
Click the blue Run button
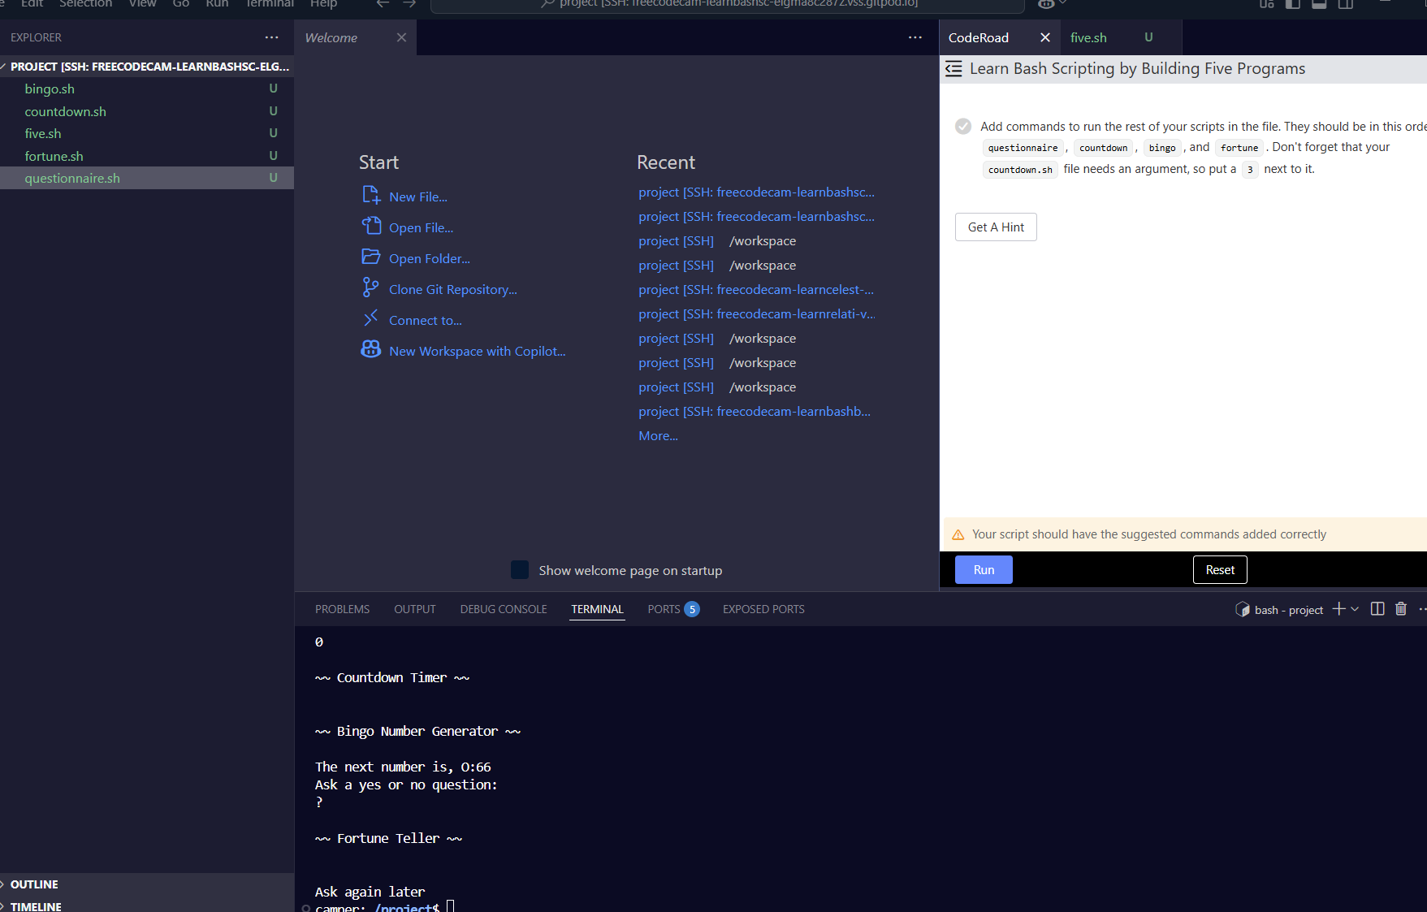[984, 570]
